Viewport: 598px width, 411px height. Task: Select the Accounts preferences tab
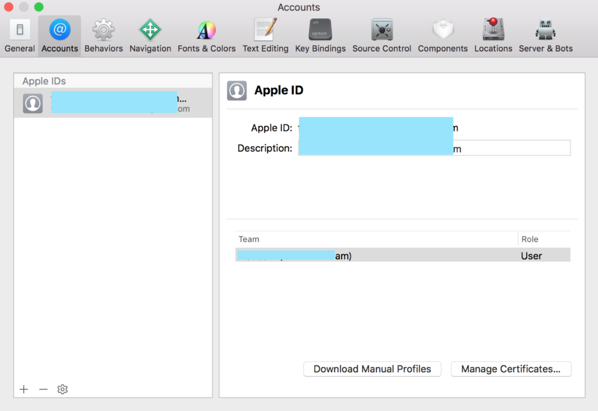coord(60,36)
